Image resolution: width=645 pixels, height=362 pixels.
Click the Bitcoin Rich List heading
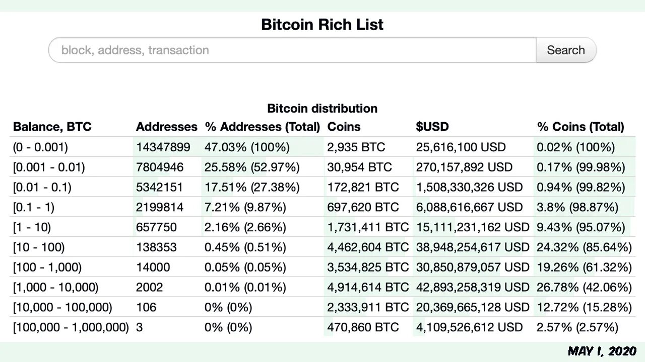[x=322, y=25]
